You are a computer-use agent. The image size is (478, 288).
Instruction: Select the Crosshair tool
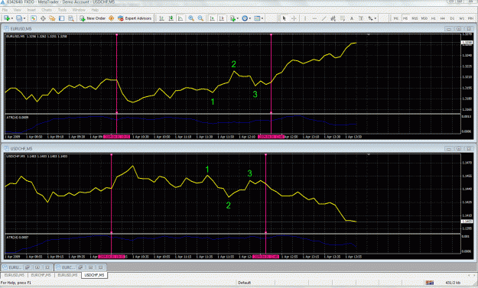[x=294, y=18]
